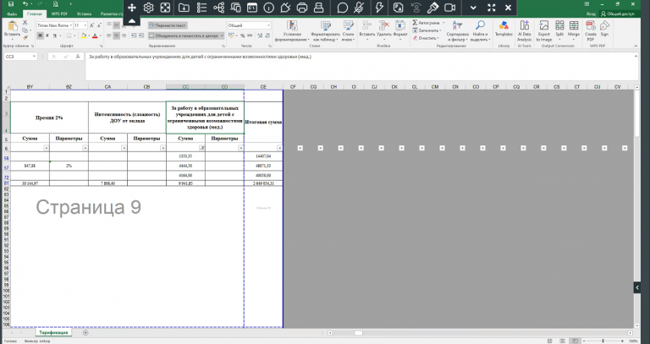The width and height of the screenshot is (650, 344).
Task: Click Export to Image
Action: [543, 30]
